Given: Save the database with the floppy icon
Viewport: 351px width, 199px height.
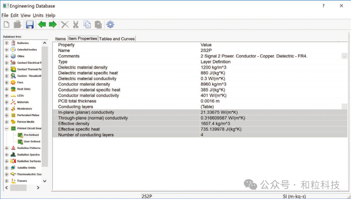Looking at the screenshot, I should pyautogui.click(x=30, y=24).
